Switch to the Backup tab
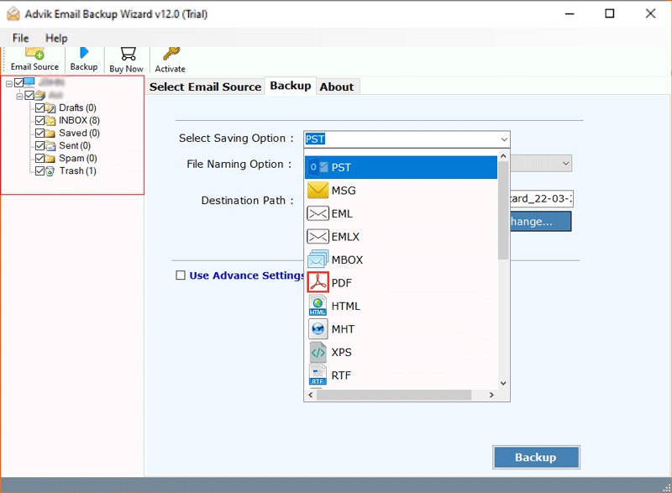Viewport: 672px width, 493px height. (291, 86)
